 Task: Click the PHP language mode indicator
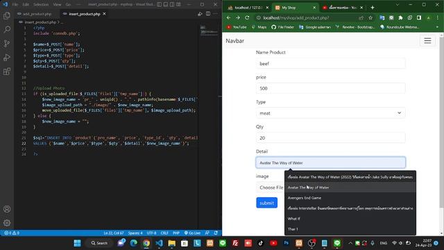176,233
